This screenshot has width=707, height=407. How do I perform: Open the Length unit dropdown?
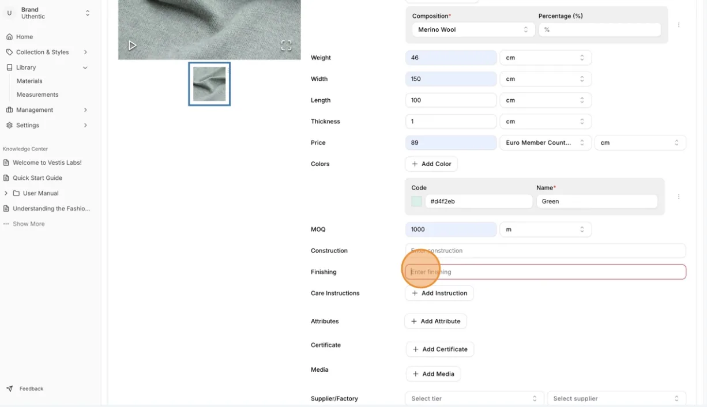tap(546, 100)
